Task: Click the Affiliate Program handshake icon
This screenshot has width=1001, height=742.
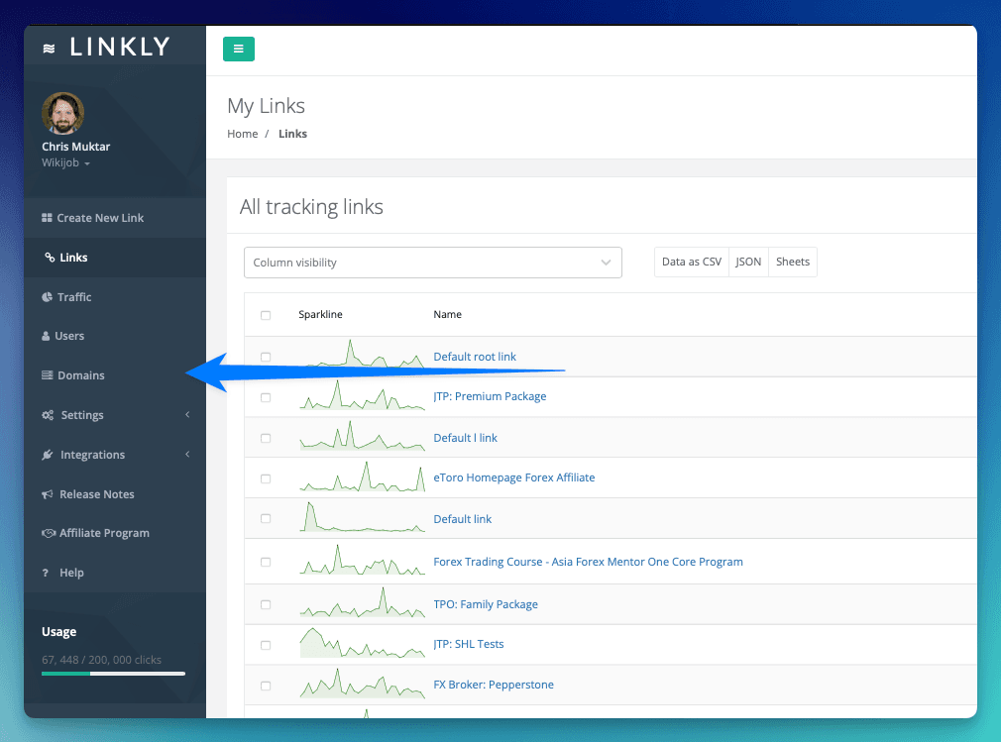Action: coord(48,533)
